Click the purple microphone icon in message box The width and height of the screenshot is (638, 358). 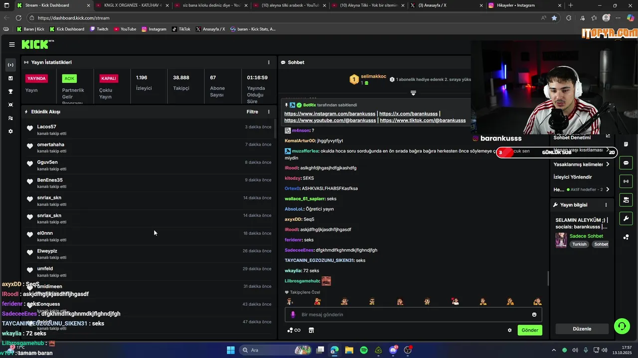pos(293,314)
